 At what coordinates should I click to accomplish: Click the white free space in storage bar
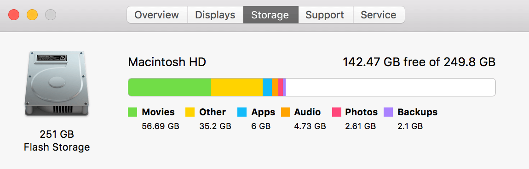tap(391, 87)
